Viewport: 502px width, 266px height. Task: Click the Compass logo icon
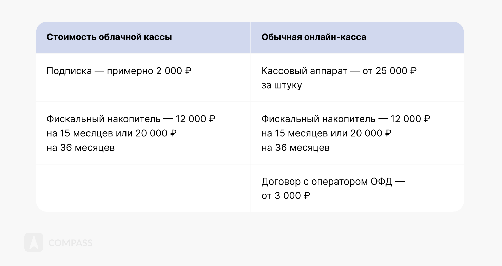34,243
